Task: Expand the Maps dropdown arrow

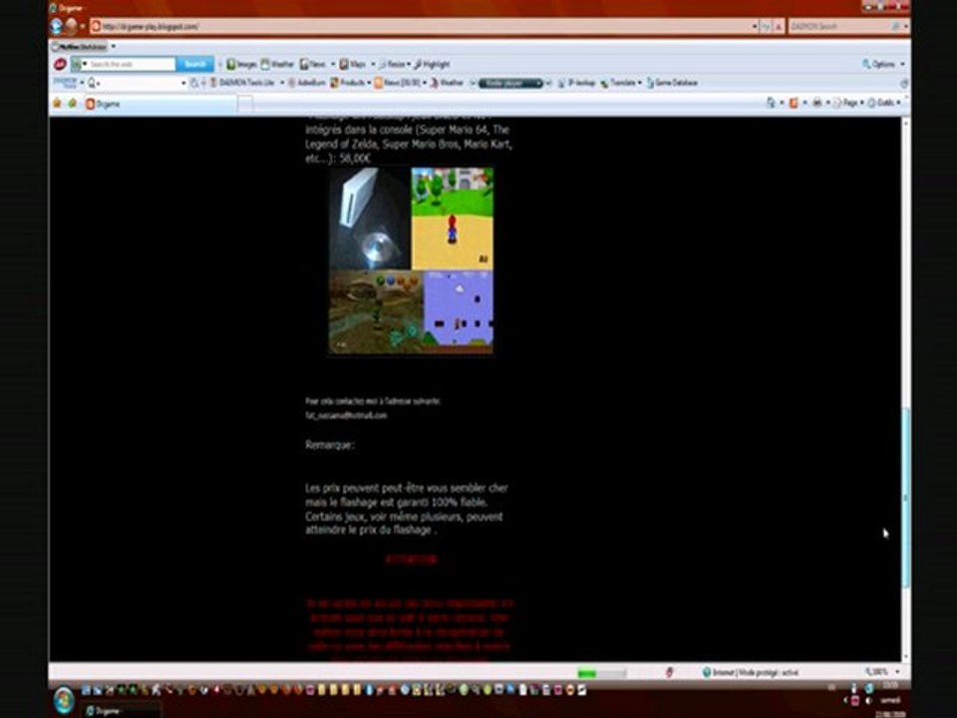Action: [373, 64]
